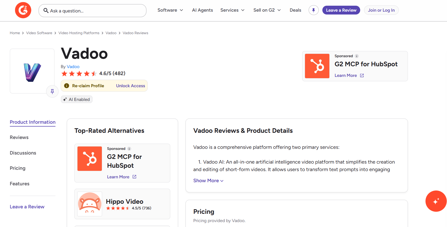This screenshot has width=447, height=227.
Task: Click the search magnifier icon
Action: tap(46, 11)
